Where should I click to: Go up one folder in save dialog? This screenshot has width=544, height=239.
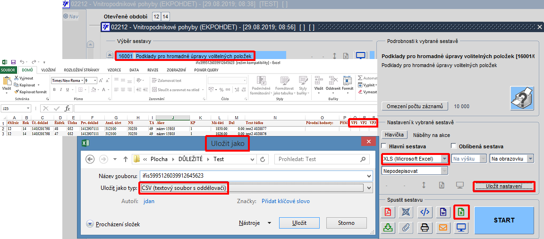click(x=126, y=159)
